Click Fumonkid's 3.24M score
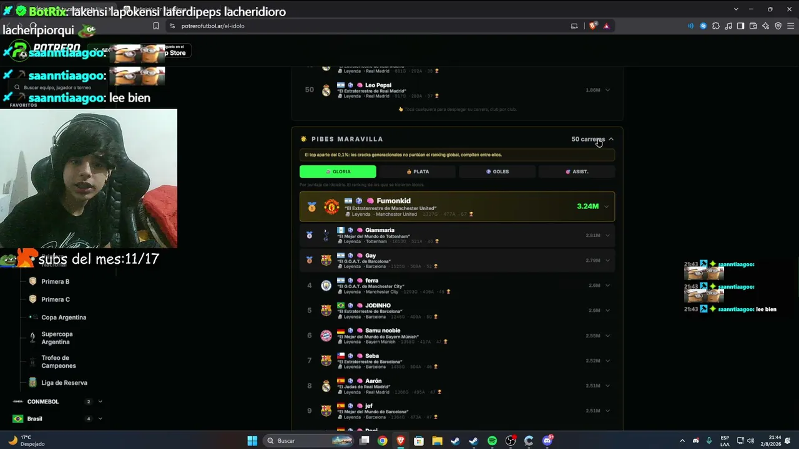 coord(587,206)
